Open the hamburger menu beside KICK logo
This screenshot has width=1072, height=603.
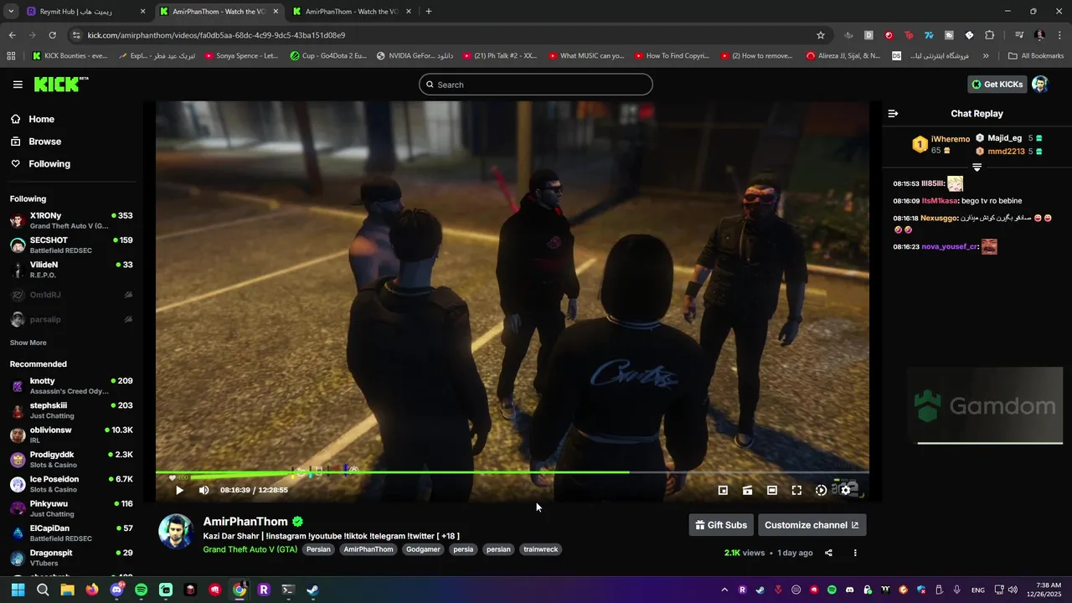18,85
